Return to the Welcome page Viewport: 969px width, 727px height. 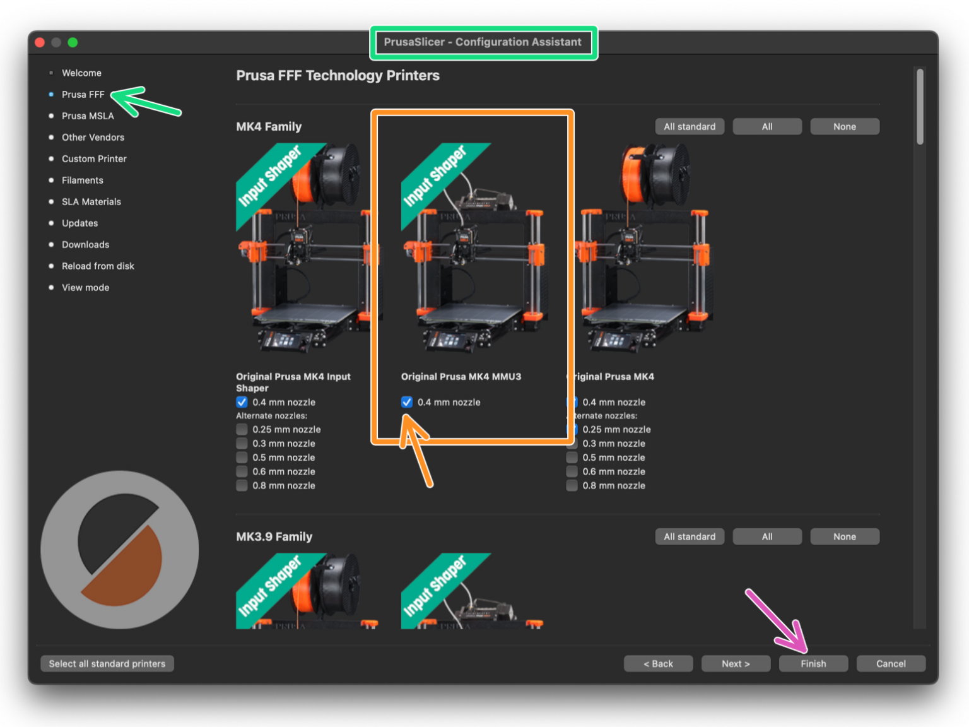pos(81,73)
